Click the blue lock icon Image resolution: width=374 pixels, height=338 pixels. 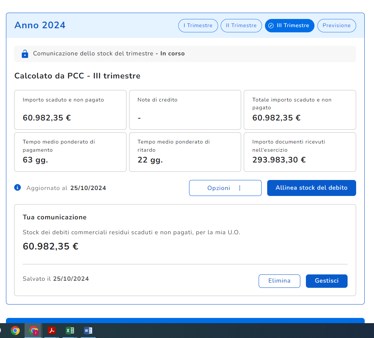(25, 54)
